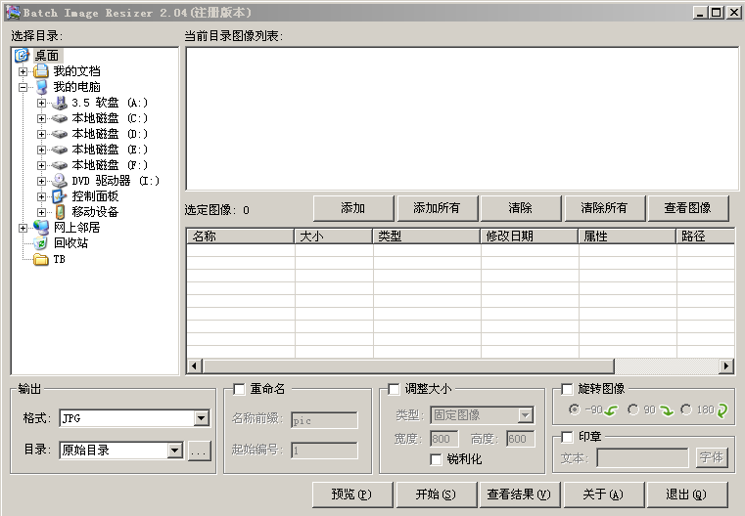Sort by the Name (名称) column header
Viewport: 745px width, 516px height.
(x=241, y=236)
